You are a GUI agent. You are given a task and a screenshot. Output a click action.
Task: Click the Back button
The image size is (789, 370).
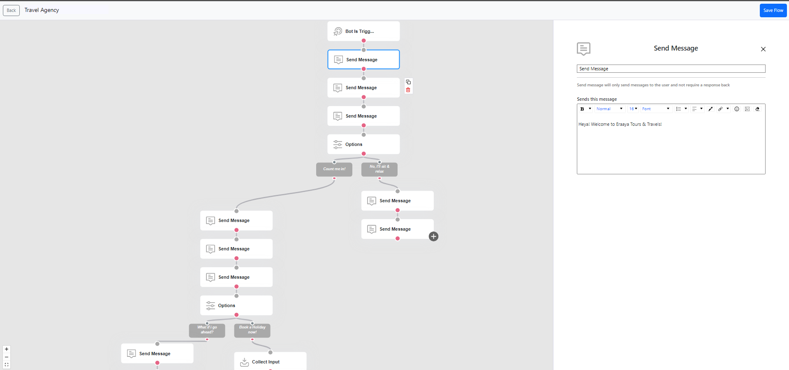coord(11,10)
